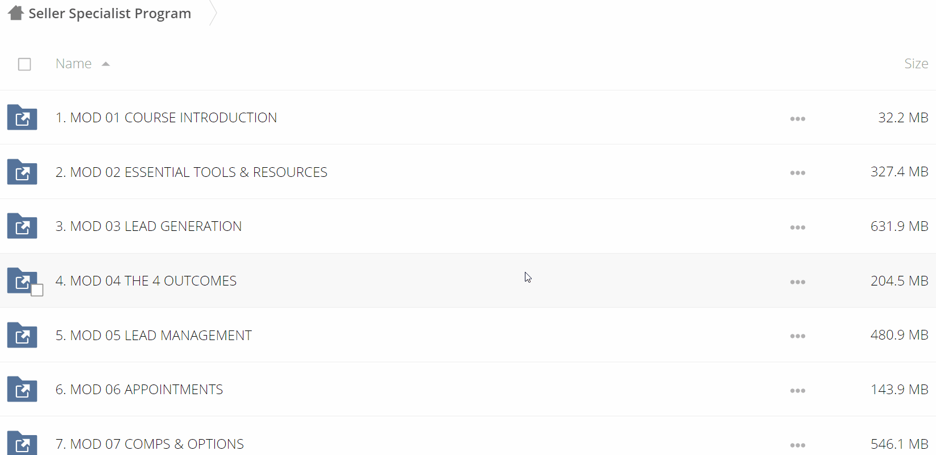Sort files by Size column
The height and width of the screenshot is (455, 936).
(916, 64)
